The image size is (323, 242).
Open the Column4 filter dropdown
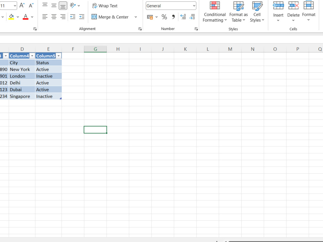[x=32, y=56]
